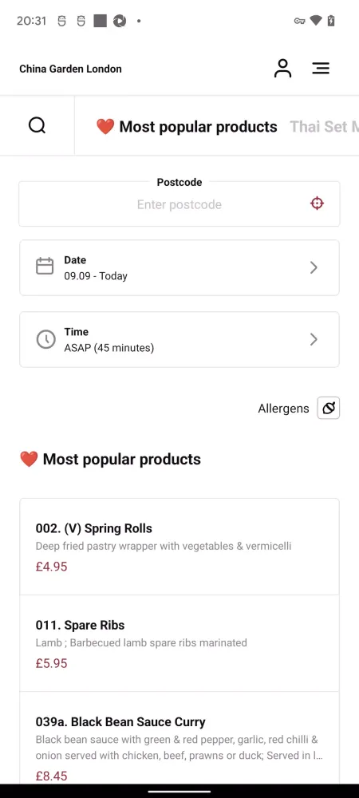Use current location crosshair icon
Image resolution: width=359 pixels, height=798 pixels.
pos(317,203)
